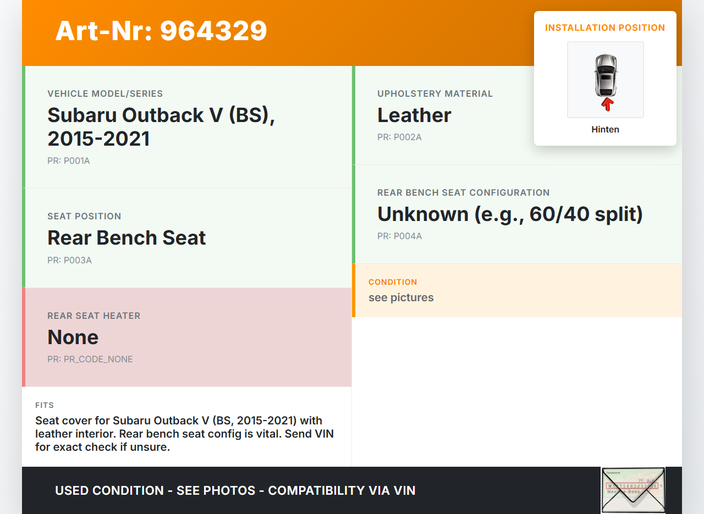704x514 pixels.
Task: Select the Rear Bench Seat value
Action: [x=127, y=237]
